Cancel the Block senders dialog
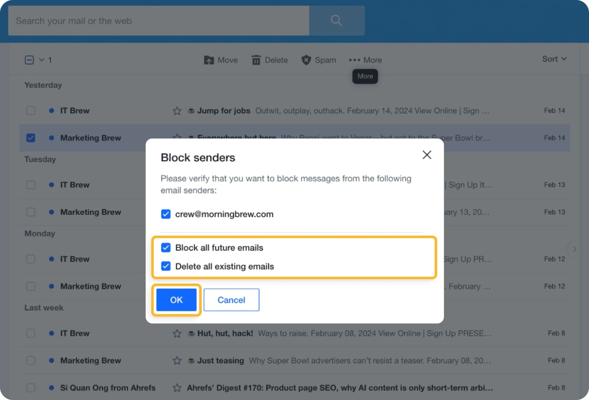Screen dimensions: 589x400 [x=231, y=300]
